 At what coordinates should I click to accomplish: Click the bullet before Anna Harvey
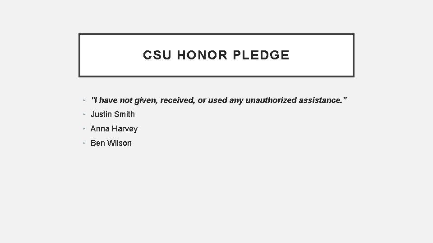(84, 129)
